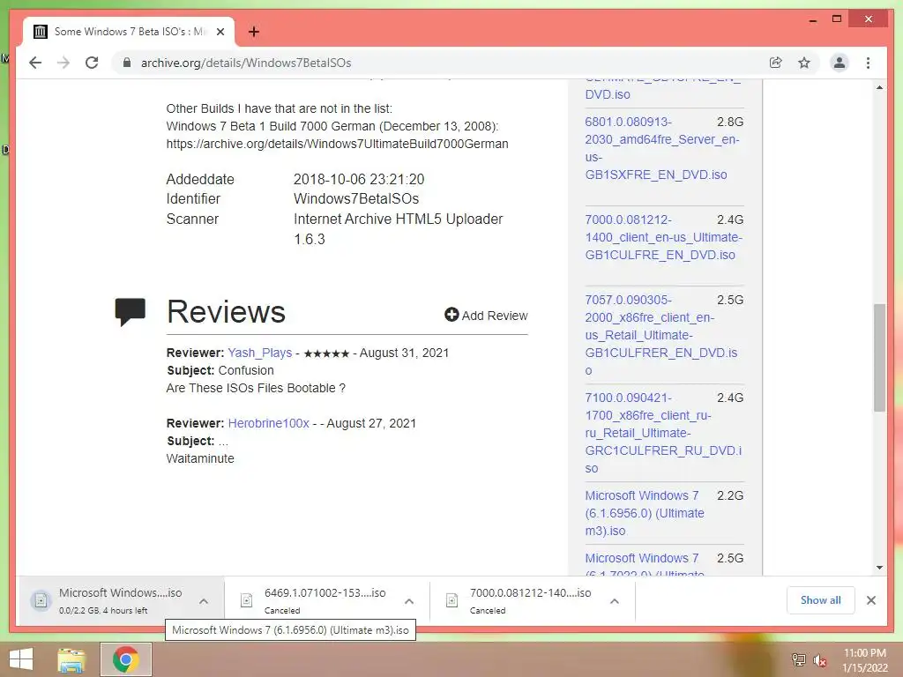Click the vertical scrollbar thumb
The height and width of the screenshot is (677, 903).
pyautogui.click(x=879, y=358)
